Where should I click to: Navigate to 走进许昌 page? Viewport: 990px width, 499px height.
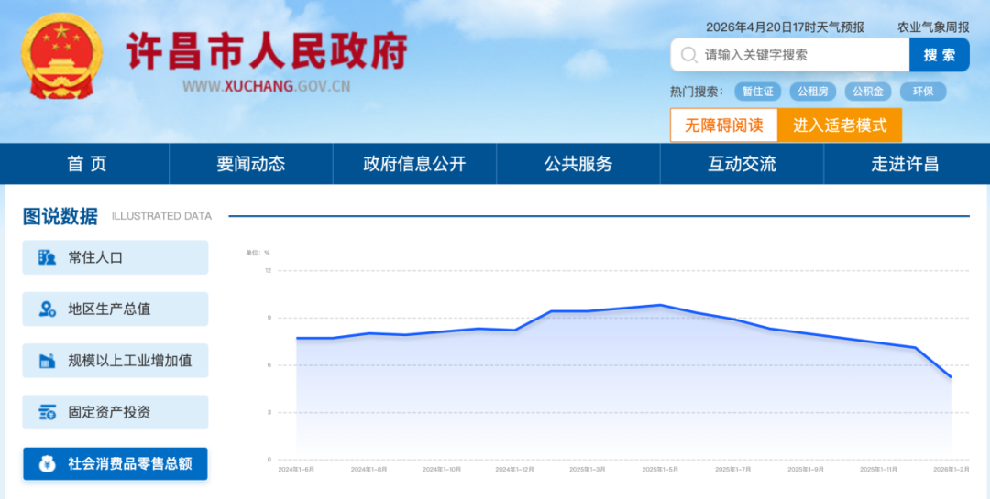pyautogui.click(x=905, y=164)
